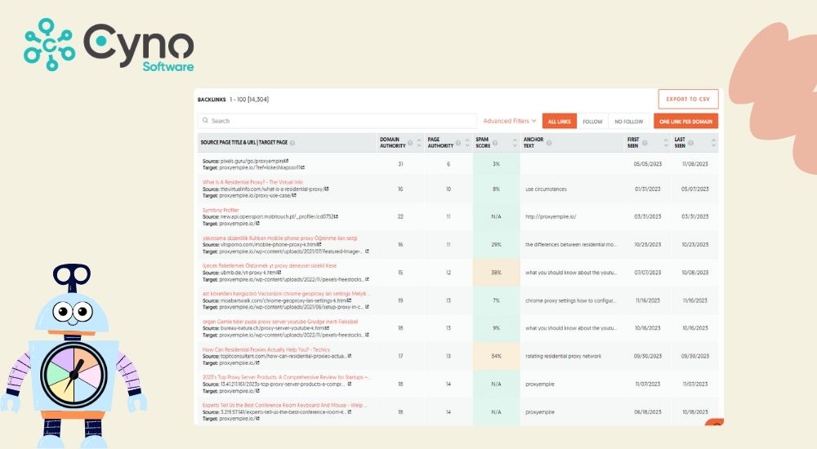Show only No Follow links
This screenshot has height=449, width=817.
(x=628, y=122)
